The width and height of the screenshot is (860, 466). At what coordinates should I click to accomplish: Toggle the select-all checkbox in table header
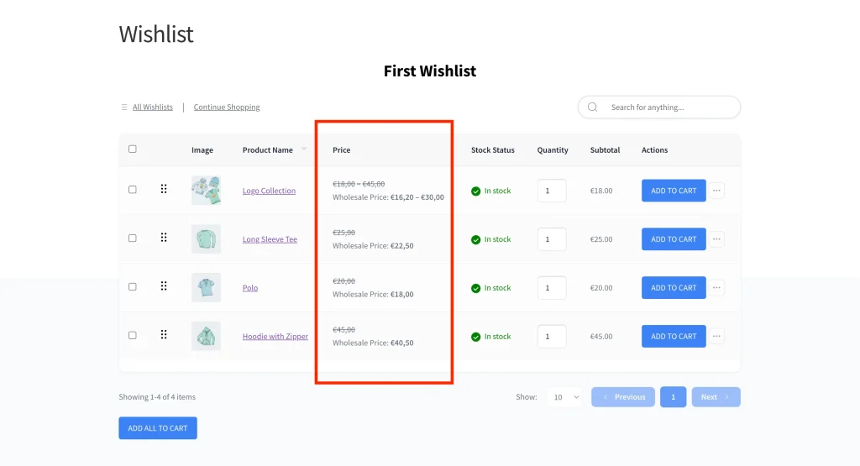pos(132,149)
